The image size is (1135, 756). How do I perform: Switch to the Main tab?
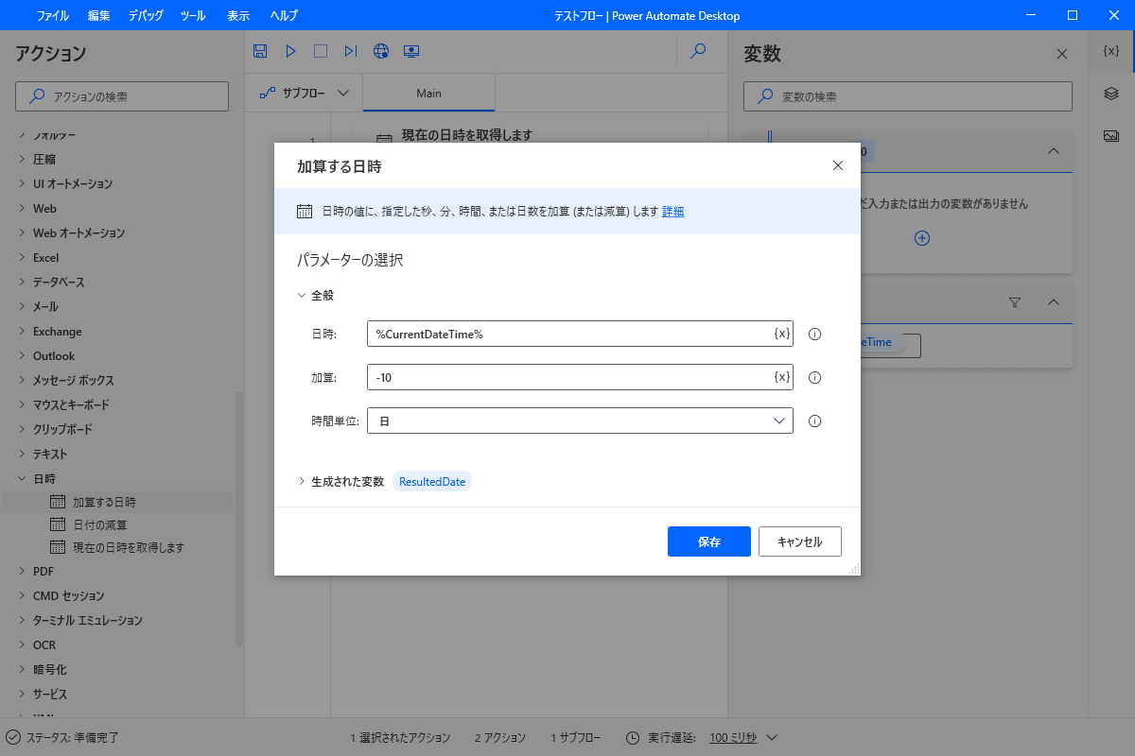(x=428, y=93)
